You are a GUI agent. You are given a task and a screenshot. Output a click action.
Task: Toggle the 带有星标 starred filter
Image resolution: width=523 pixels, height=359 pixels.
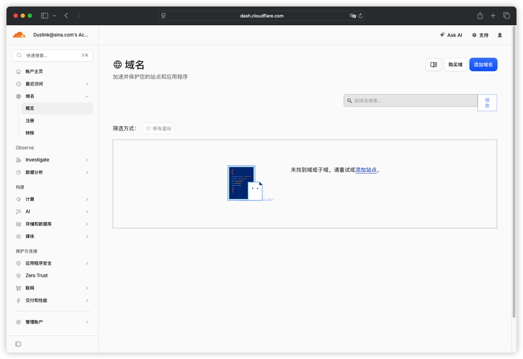[x=158, y=129]
